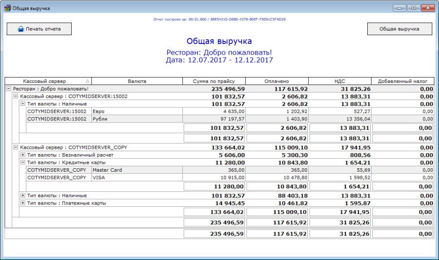Collapse Кассовый сервер : COTYMIDSERVER_COPY node
The image size is (439, 260).
(15, 147)
